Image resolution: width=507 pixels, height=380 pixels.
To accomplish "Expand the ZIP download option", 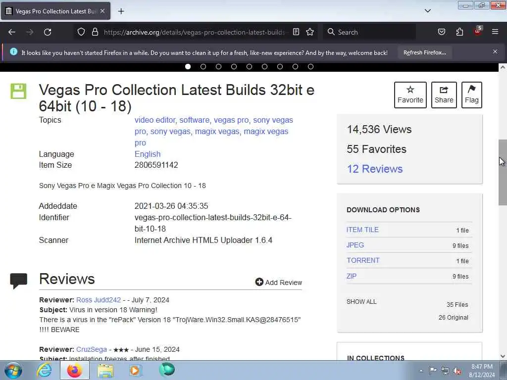I will (x=352, y=276).
